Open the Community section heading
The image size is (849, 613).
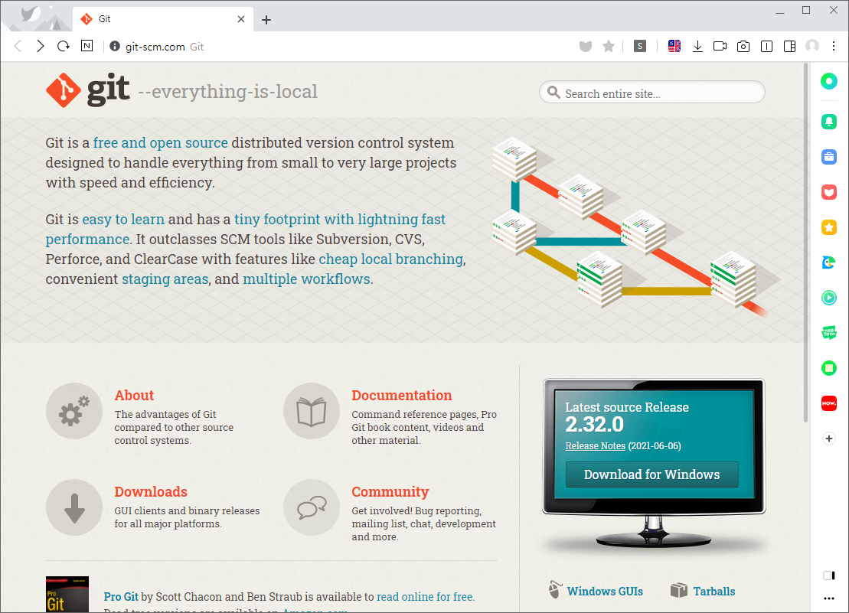(x=390, y=492)
